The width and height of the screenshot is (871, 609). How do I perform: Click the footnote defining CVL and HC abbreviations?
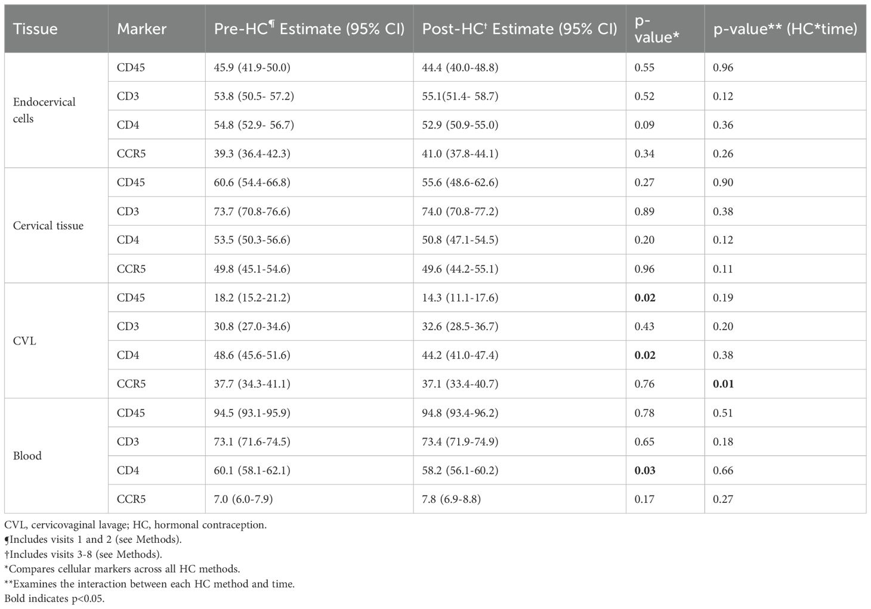coord(135,525)
